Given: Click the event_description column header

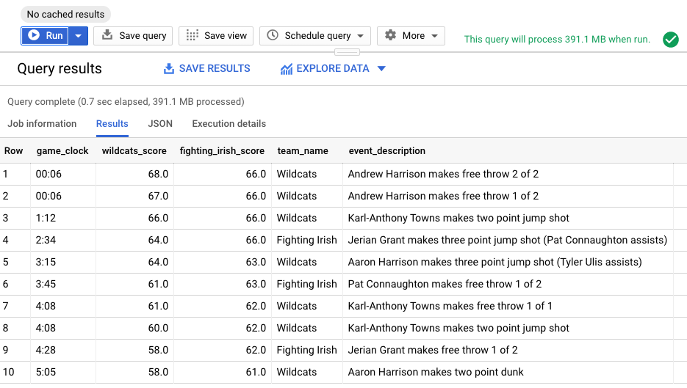Looking at the screenshot, I should pos(387,151).
